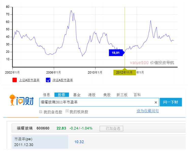Image resolution: width=188 pixels, height=152 pixels.
Task: Click the 已加自选 button
Action: pos(111,129)
